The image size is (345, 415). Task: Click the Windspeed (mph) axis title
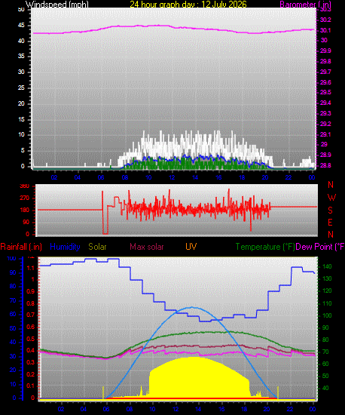tap(56, 5)
